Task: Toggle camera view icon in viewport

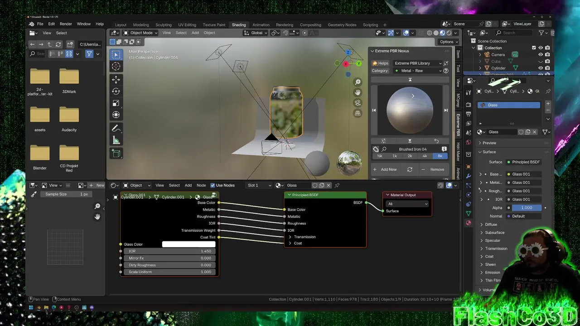Action: click(358, 103)
